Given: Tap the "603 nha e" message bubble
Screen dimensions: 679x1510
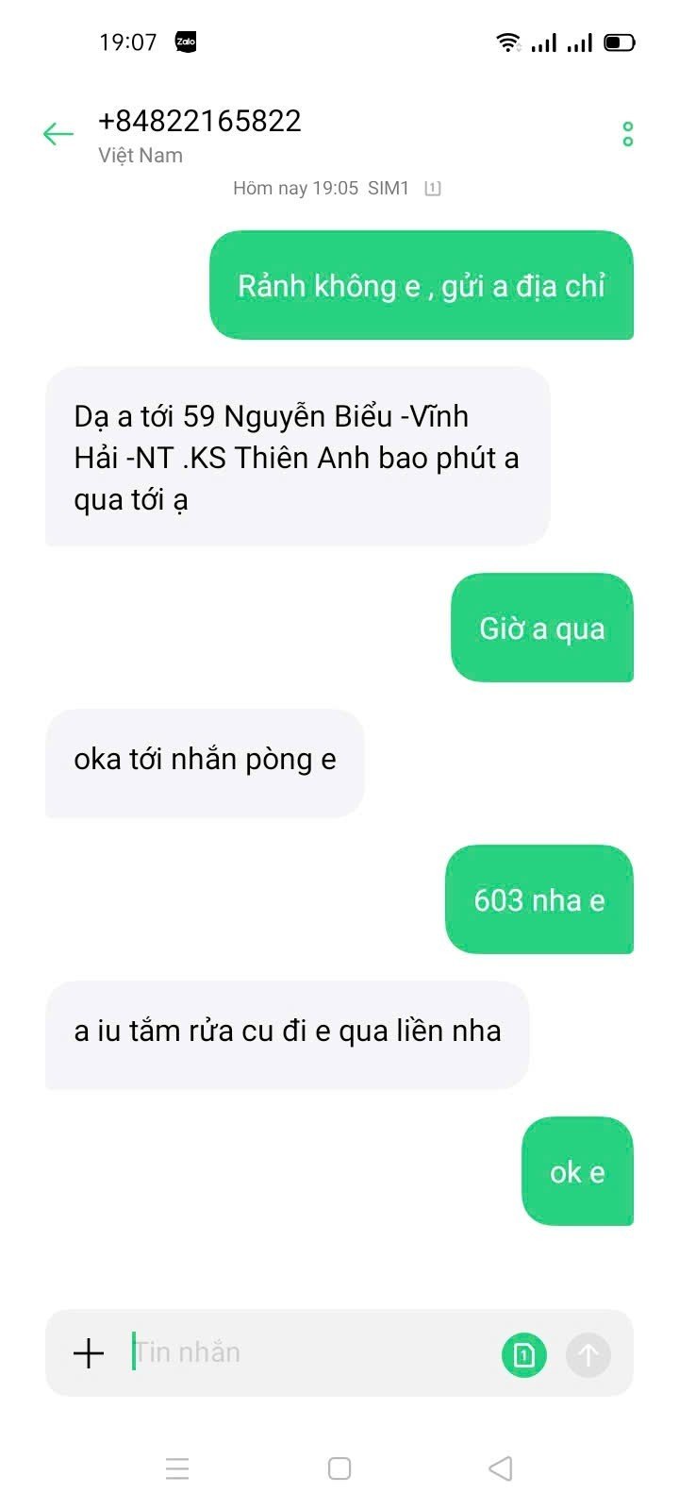Looking at the screenshot, I should (539, 899).
